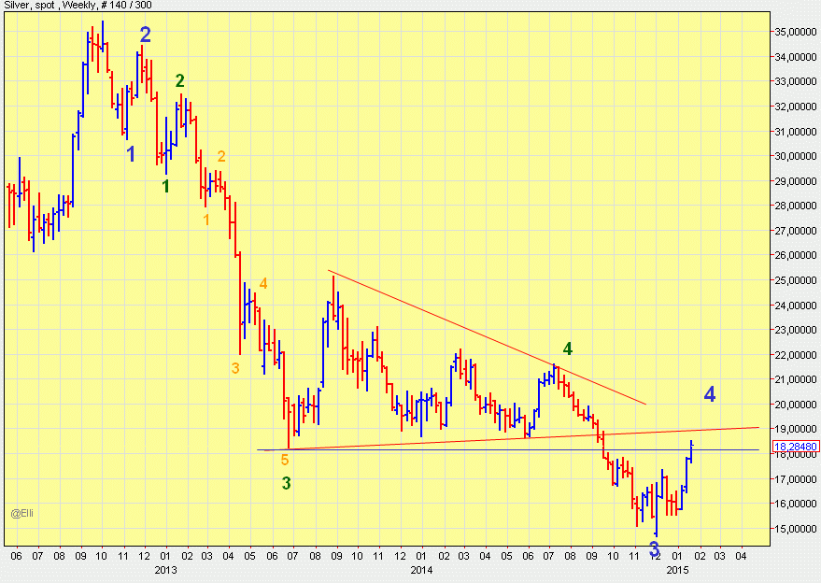Select the 2014 year label on time axis
The image size is (821, 583).
(421, 569)
